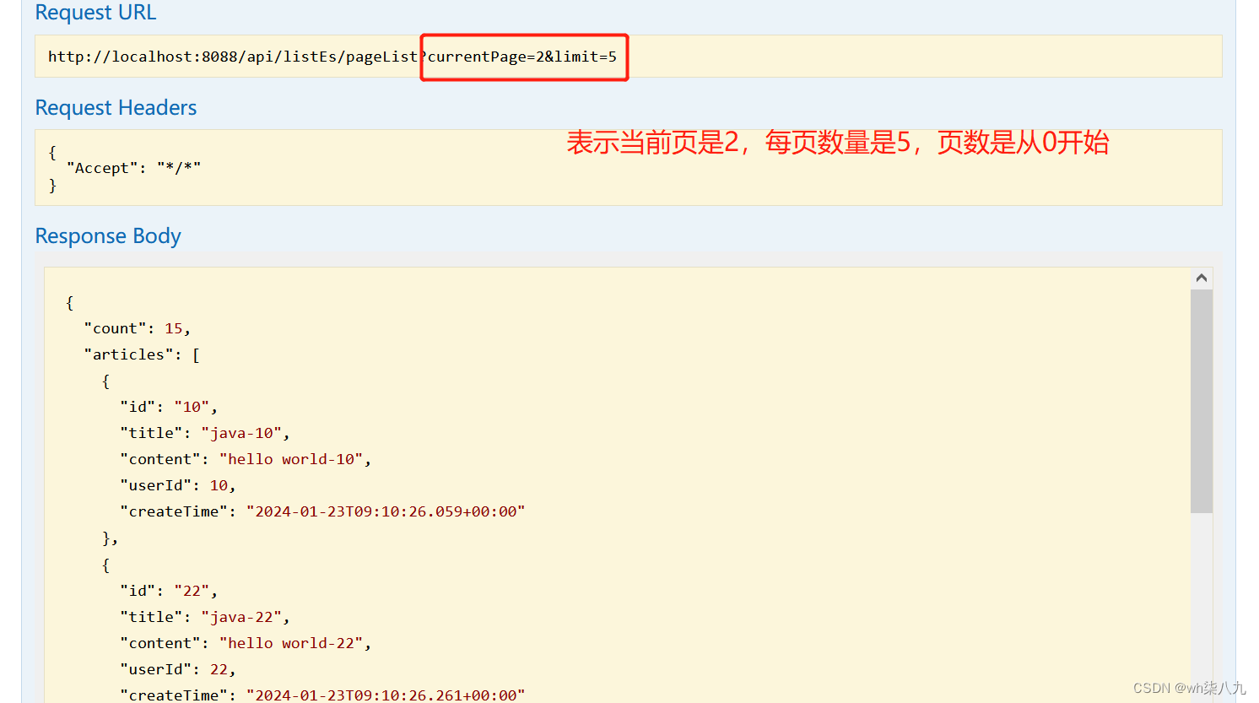Click the createTime 09:10:26.261 value

(386, 695)
